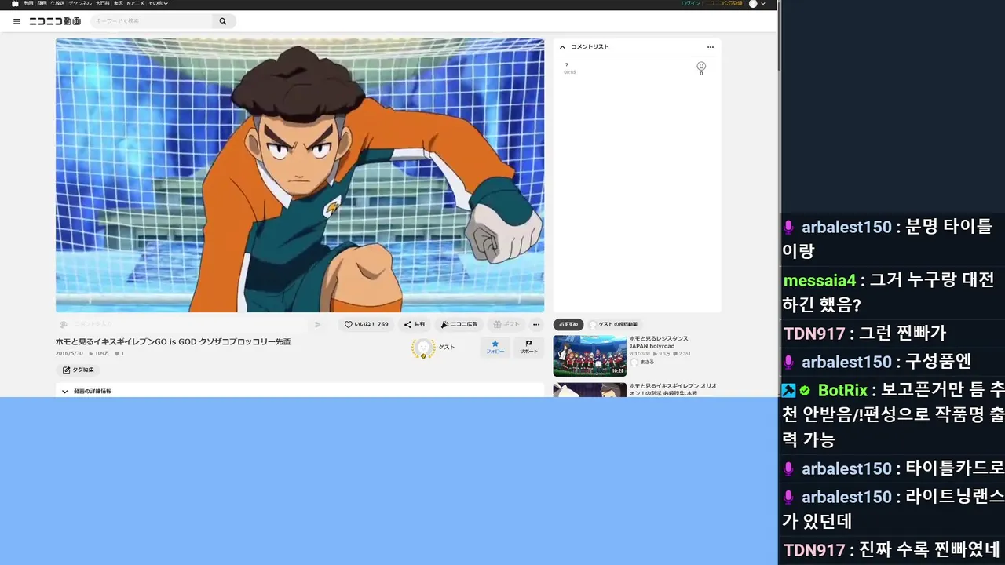Click title ホモと見るレジスタンスJAPAN.holyroad
This screenshot has width=1005, height=565.
pyautogui.click(x=659, y=342)
